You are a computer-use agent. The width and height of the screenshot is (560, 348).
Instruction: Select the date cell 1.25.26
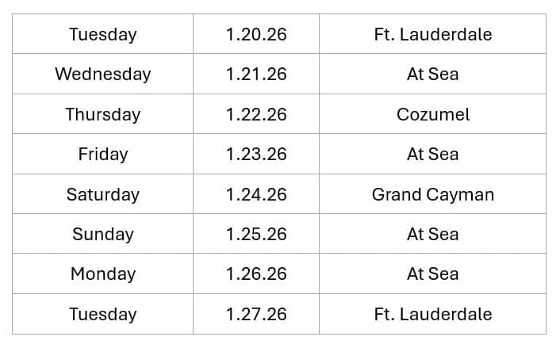(255, 235)
